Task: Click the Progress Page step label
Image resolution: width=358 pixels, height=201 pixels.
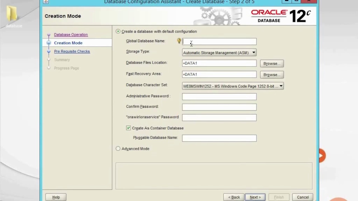Action: click(x=67, y=68)
